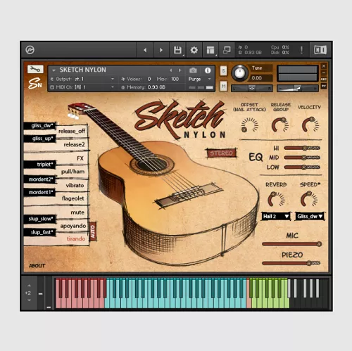Click the ABOUT link
Image resolution: width=352 pixels, height=351 pixels.
coord(37,266)
